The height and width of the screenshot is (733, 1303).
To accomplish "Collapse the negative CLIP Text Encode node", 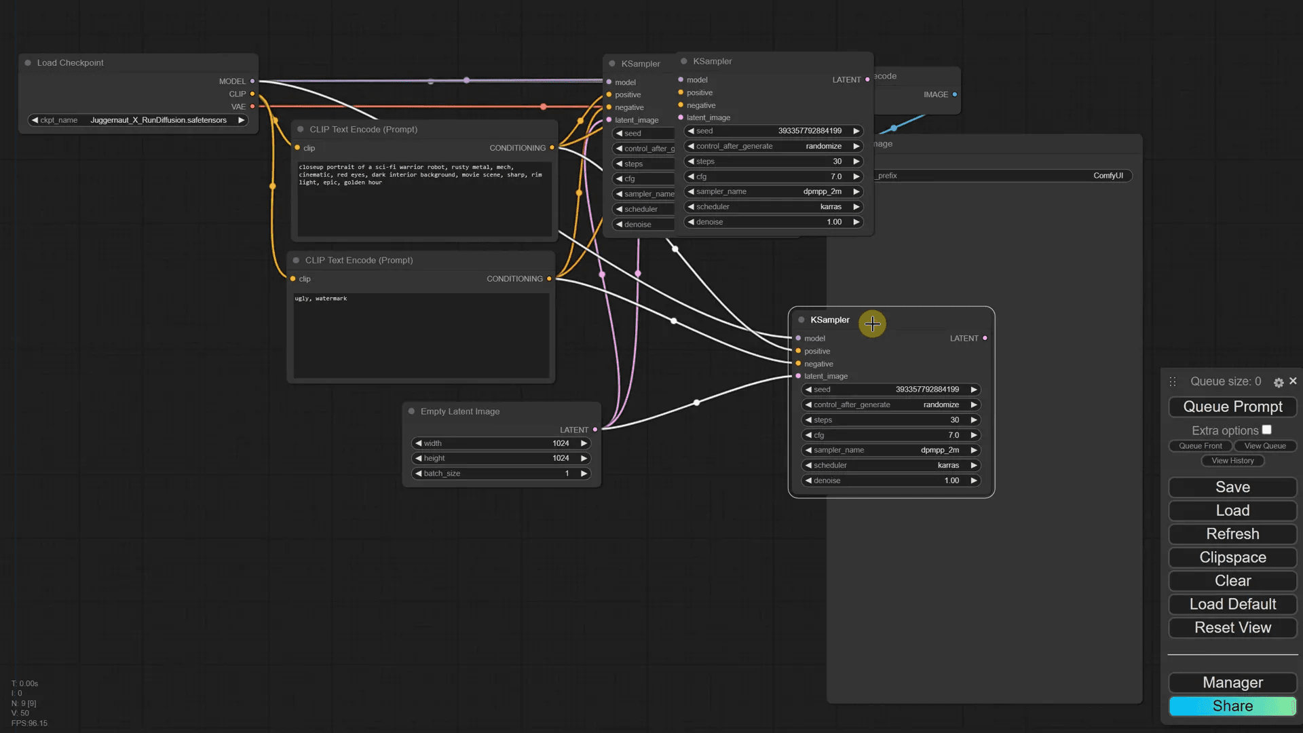I will [x=295, y=260].
